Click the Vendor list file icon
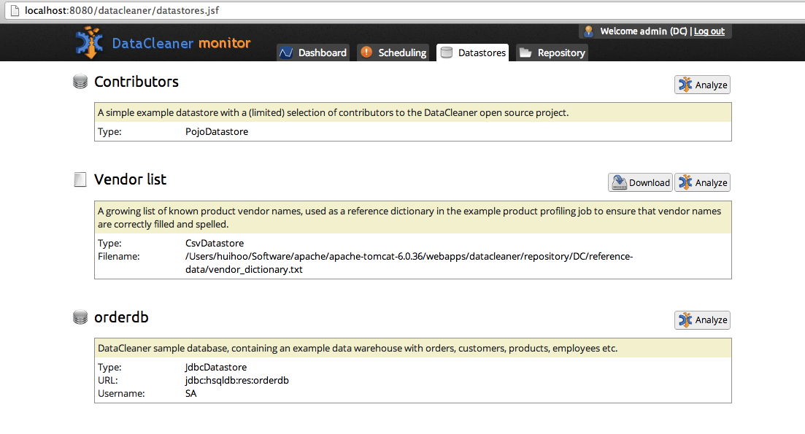The width and height of the screenshot is (805, 434). click(80, 179)
